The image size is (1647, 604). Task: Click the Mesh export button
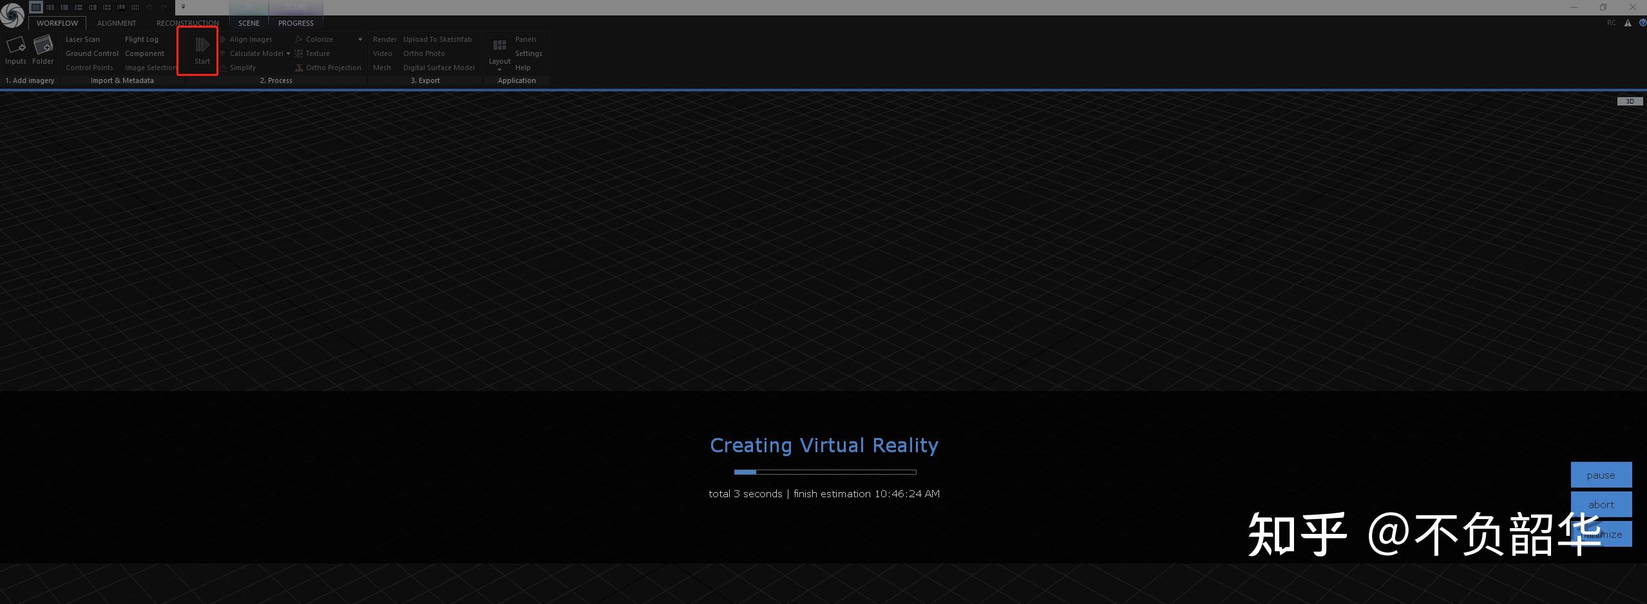click(x=381, y=68)
